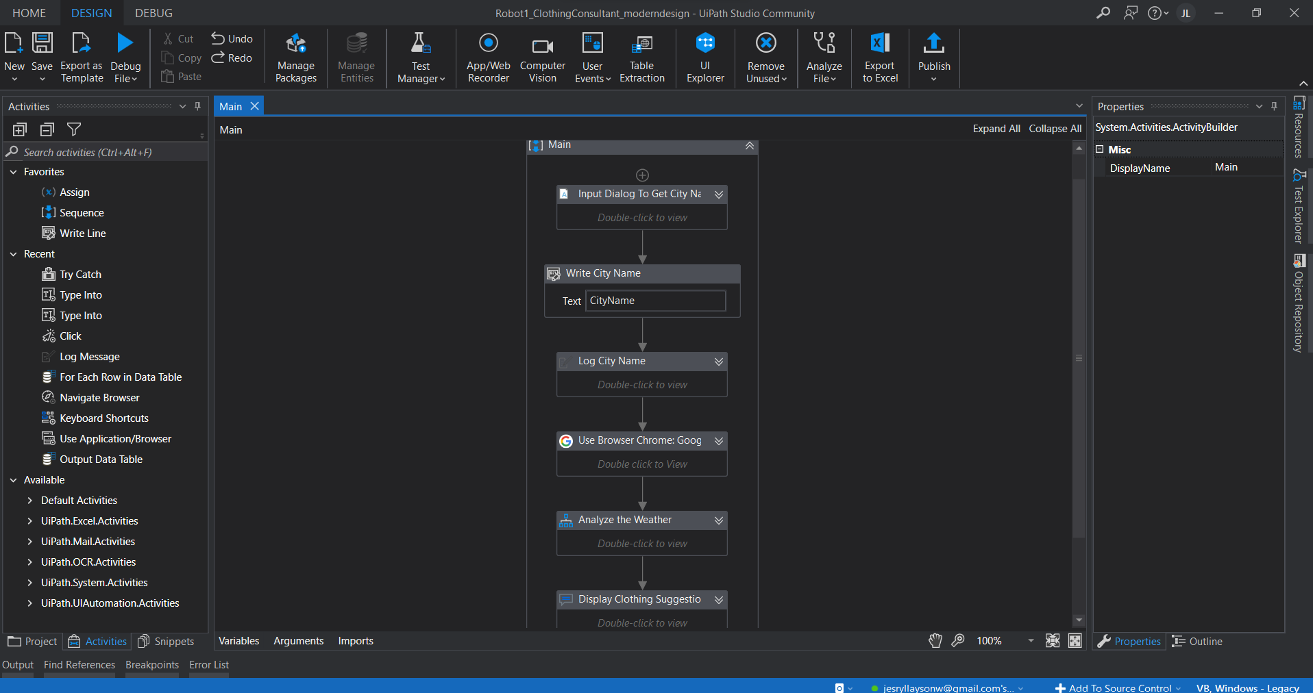The height and width of the screenshot is (693, 1313).
Task: Open the activities filter icon
Action: [74, 129]
